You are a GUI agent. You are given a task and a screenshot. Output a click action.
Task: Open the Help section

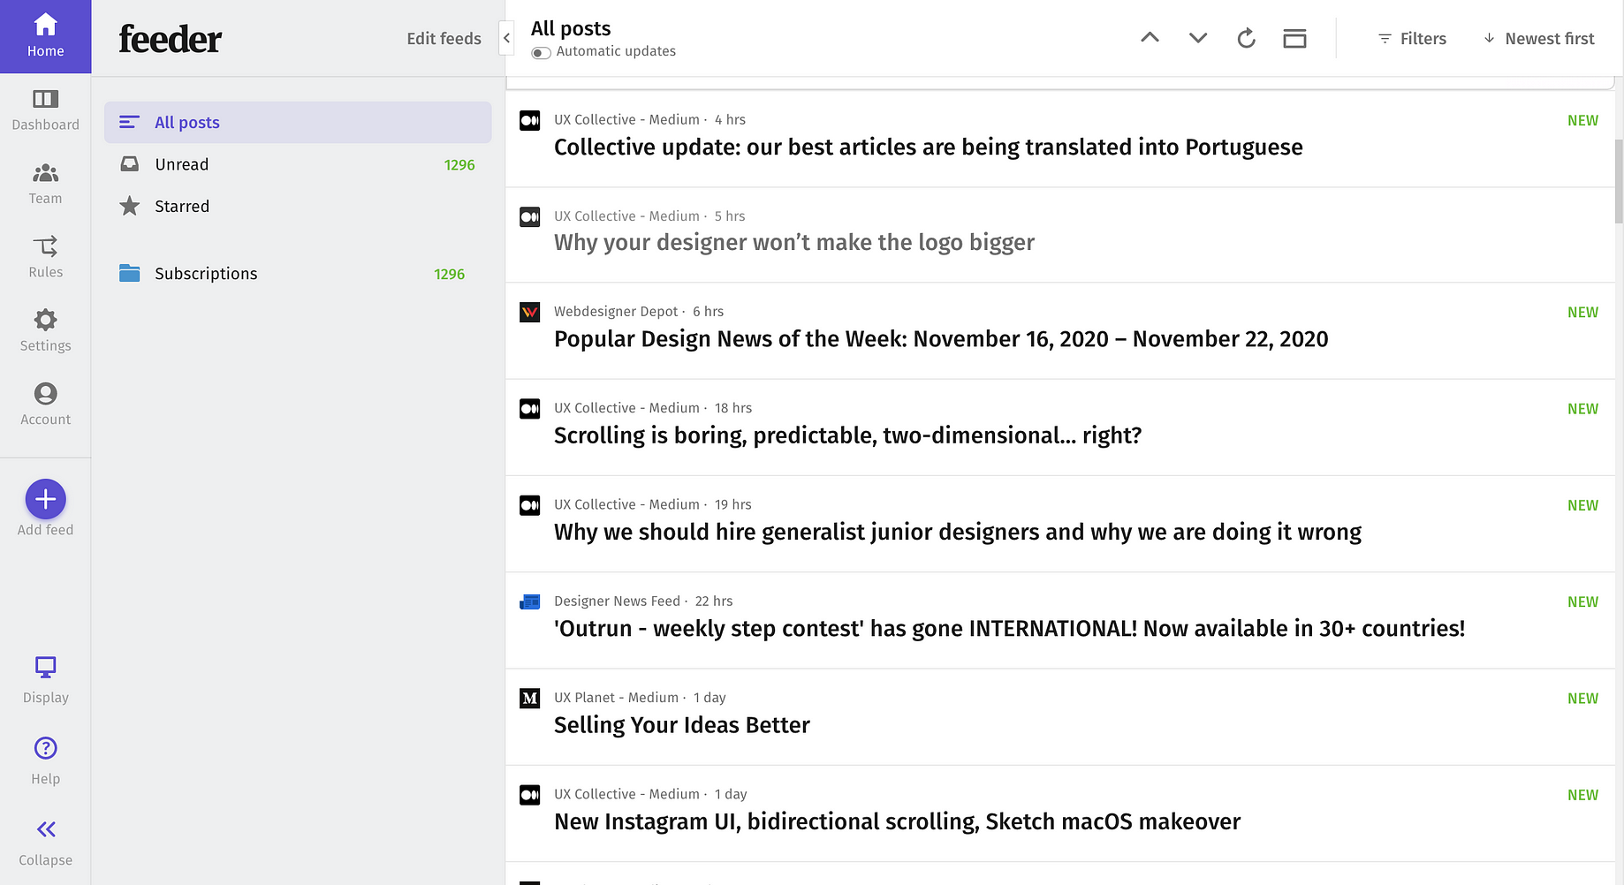(45, 758)
